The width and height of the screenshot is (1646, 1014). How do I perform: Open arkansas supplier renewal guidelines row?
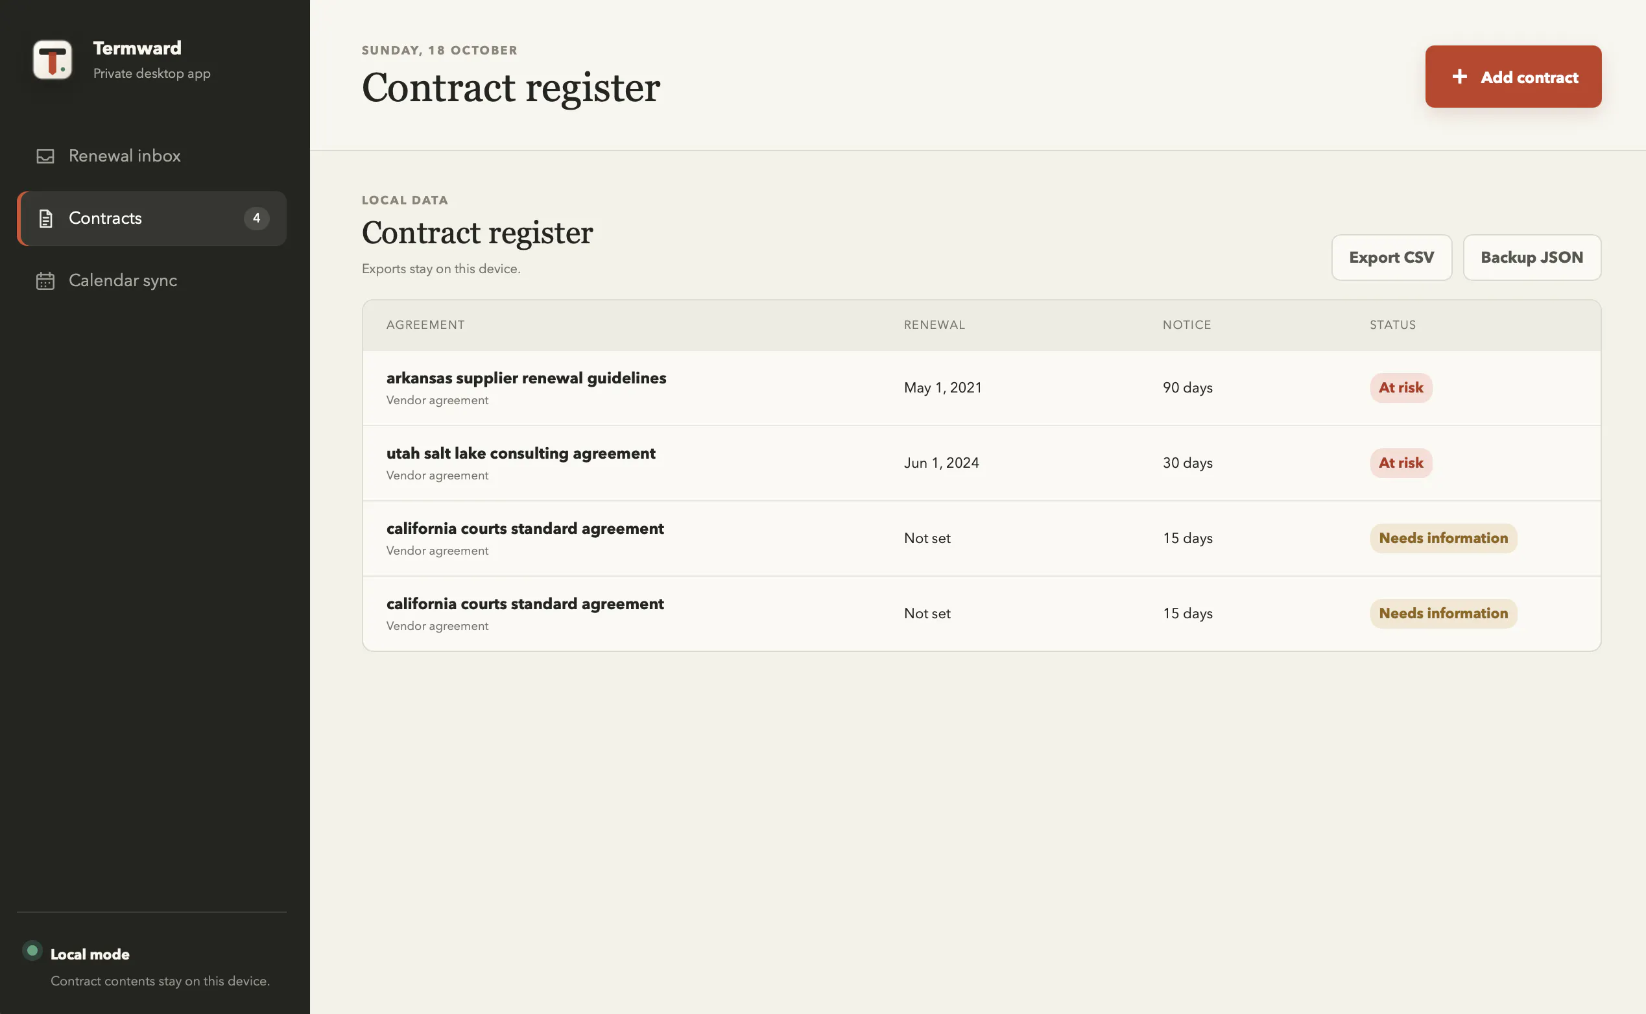point(981,389)
